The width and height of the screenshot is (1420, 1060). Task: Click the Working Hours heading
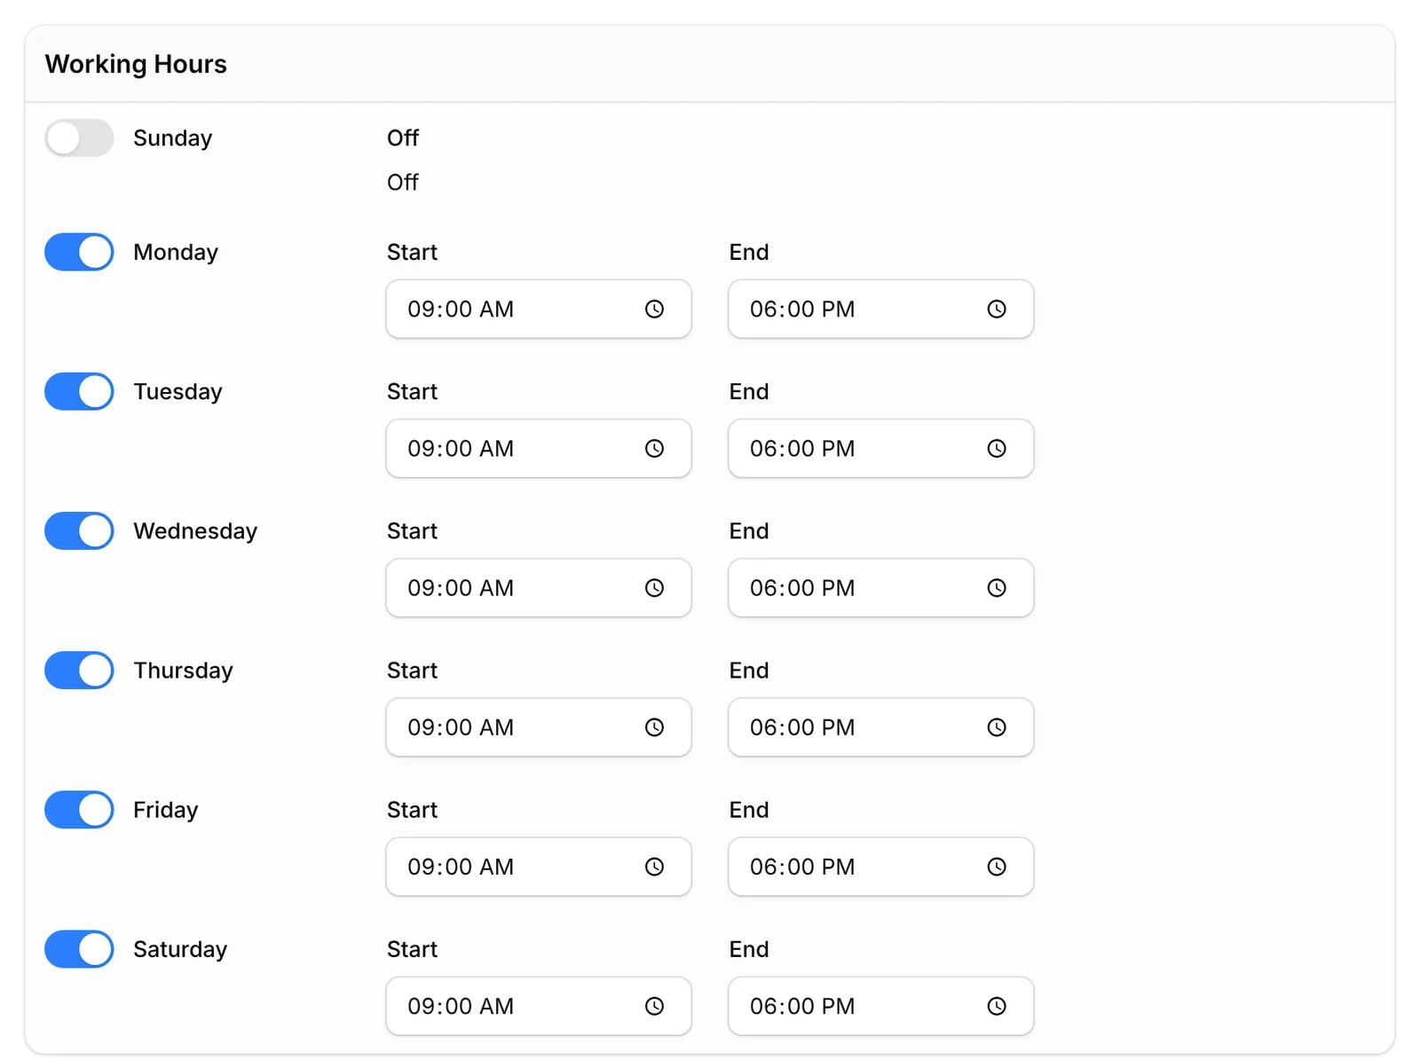click(x=136, y=64)
